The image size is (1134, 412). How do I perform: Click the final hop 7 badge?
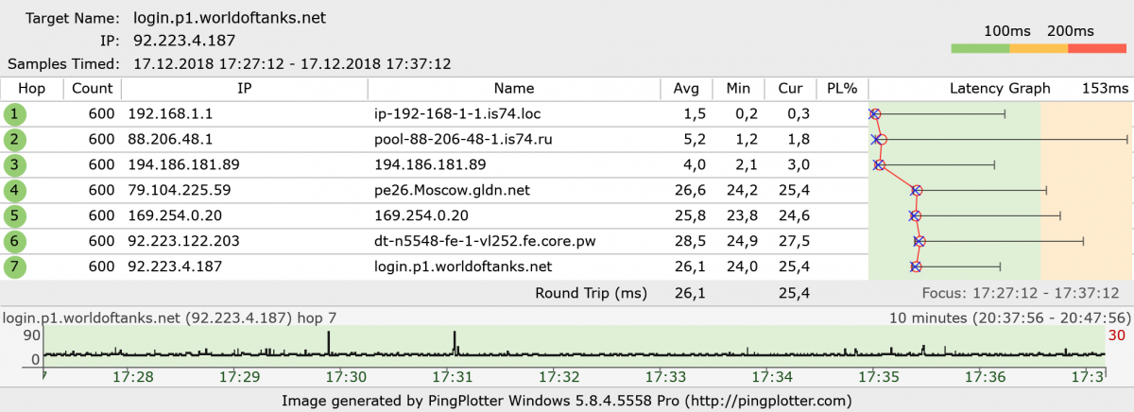pos(15,267)
